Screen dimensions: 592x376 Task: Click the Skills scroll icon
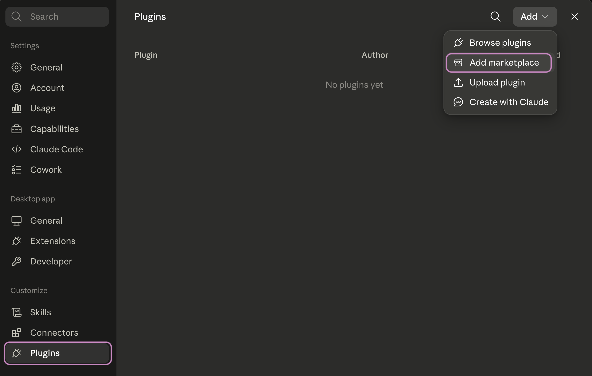[17, 312]
